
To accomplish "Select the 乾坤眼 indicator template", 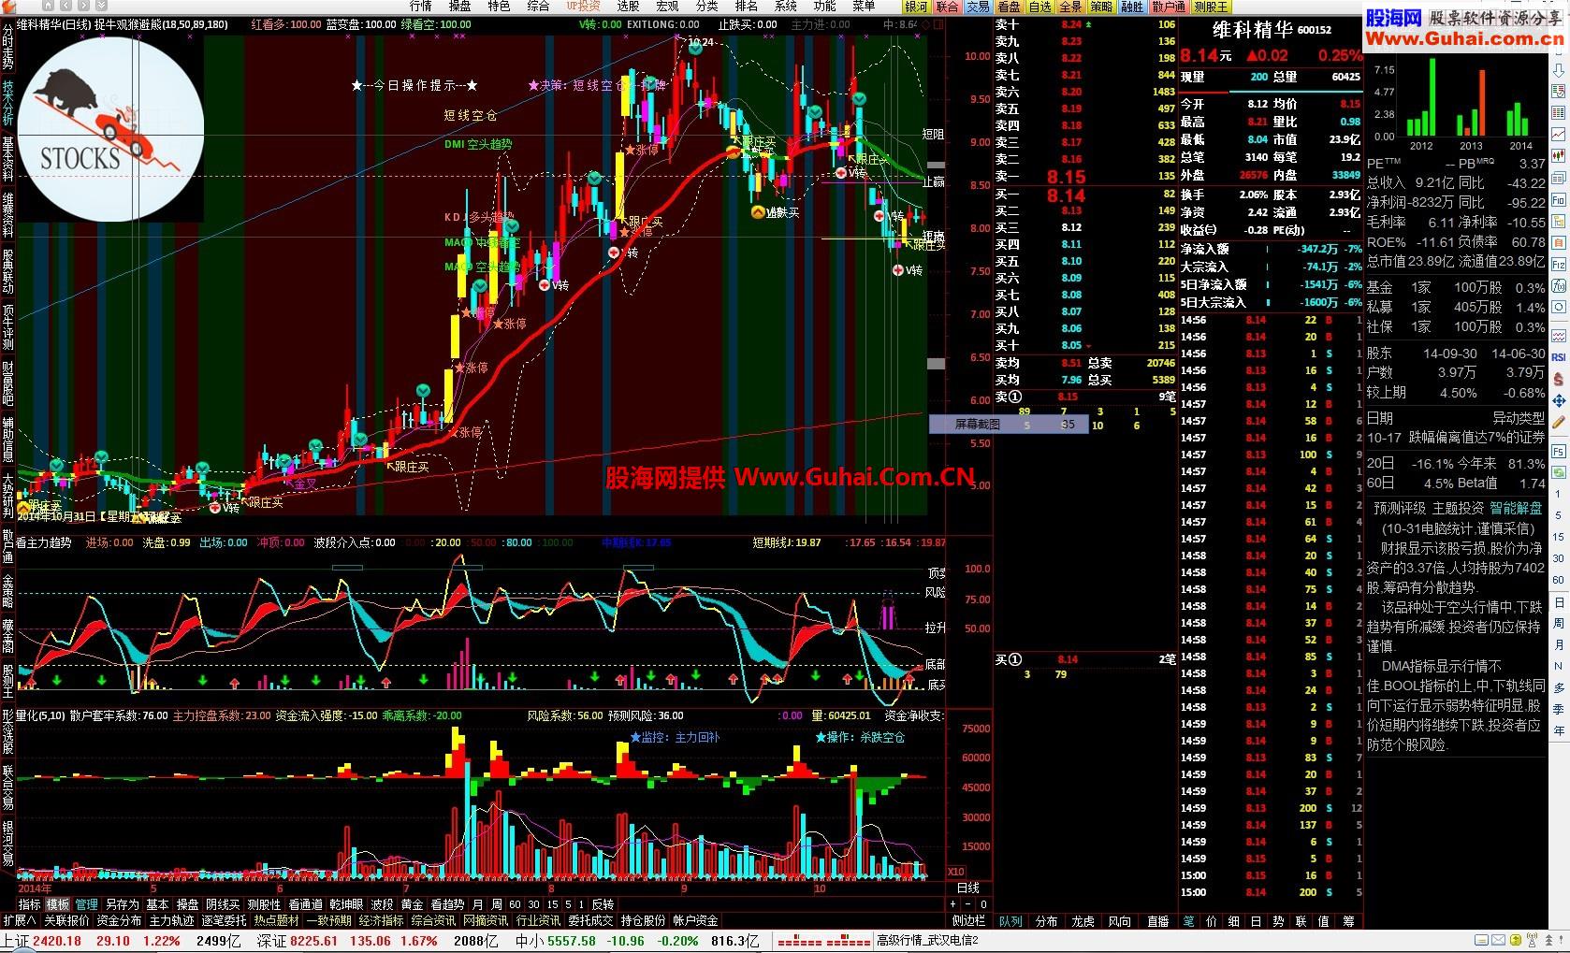I will click(346, 904).
